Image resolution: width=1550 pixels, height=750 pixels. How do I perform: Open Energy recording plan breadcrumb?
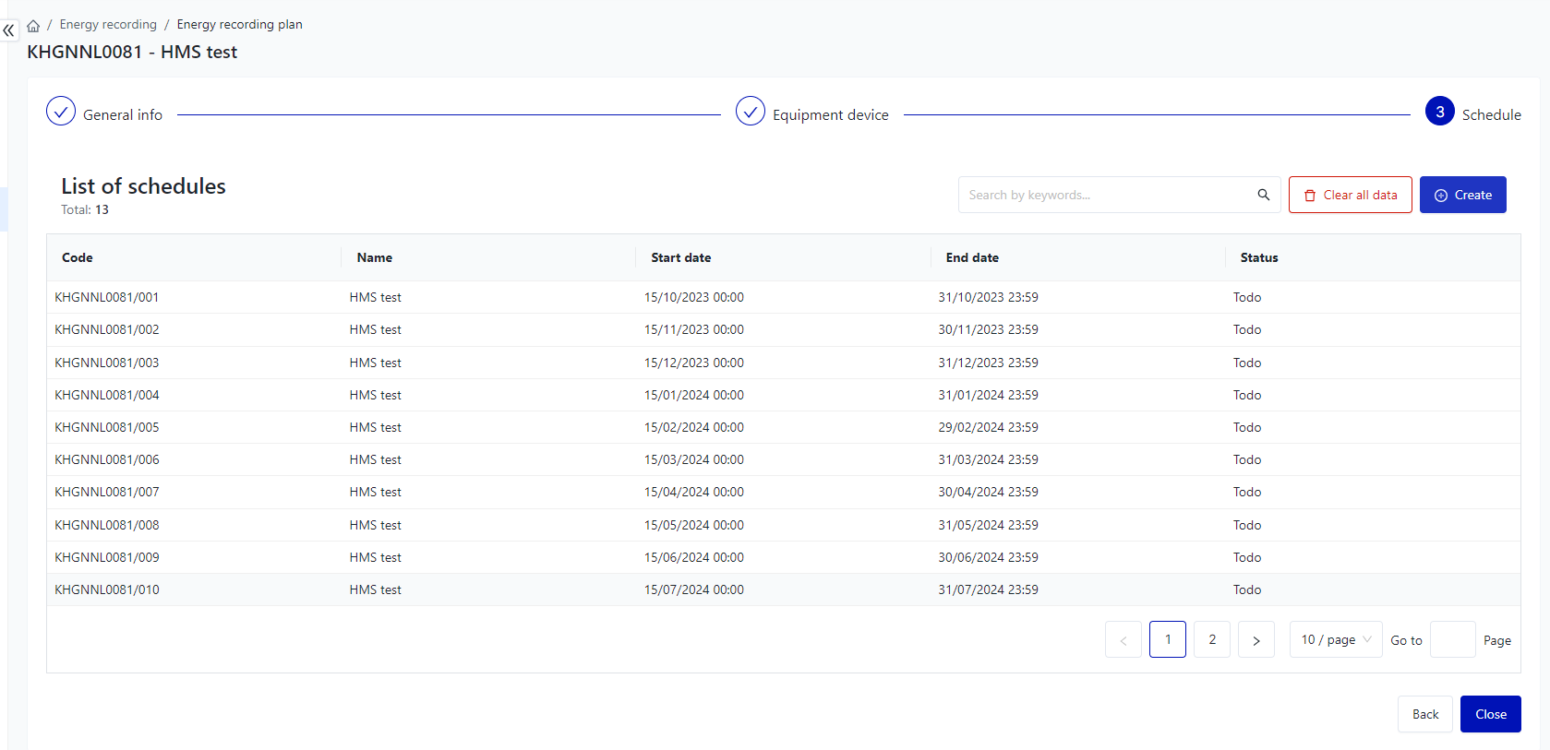coord(239,25)
